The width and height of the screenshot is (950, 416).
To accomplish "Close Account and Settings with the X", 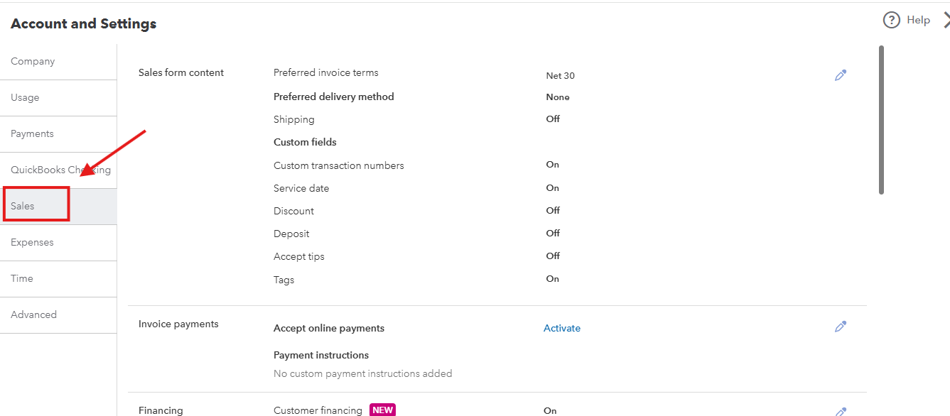I will coord(946,21).
